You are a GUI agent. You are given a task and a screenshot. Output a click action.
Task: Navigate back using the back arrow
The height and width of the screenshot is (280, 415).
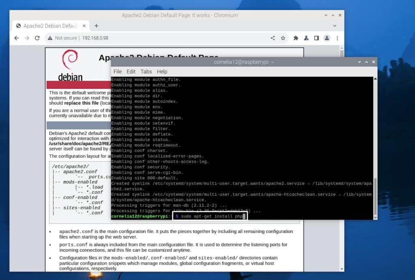point(16,38)
